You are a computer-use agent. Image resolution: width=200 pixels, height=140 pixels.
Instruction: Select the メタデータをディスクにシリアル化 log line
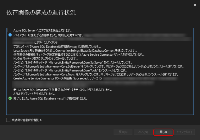click(x=63, y=90)
